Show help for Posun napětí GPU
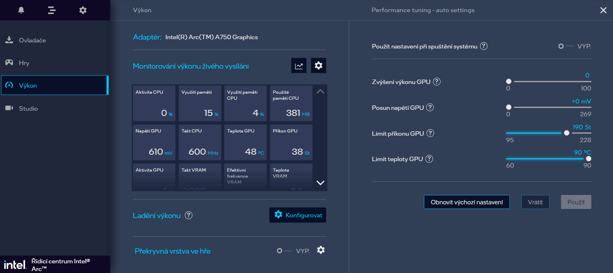Screen dimensions: 613x273 (430, 107)
